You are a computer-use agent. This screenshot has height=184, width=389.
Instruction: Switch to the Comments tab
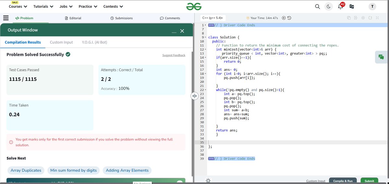point(170,18)
